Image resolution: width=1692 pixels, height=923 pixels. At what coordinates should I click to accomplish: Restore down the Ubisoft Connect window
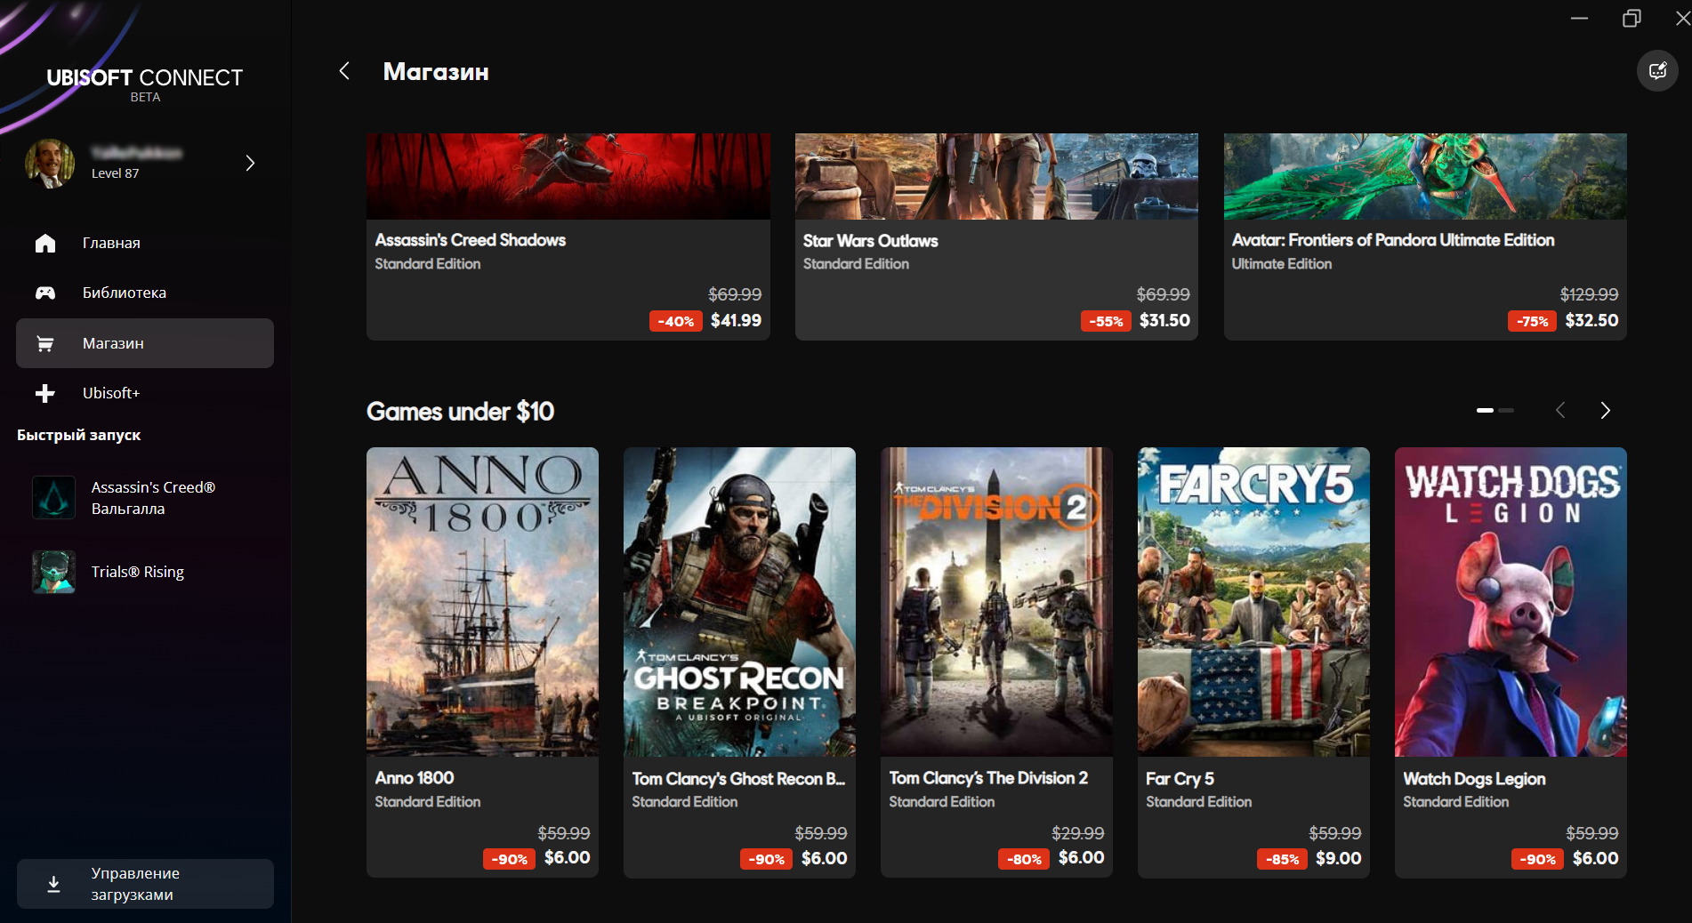tap(1632, 18)
